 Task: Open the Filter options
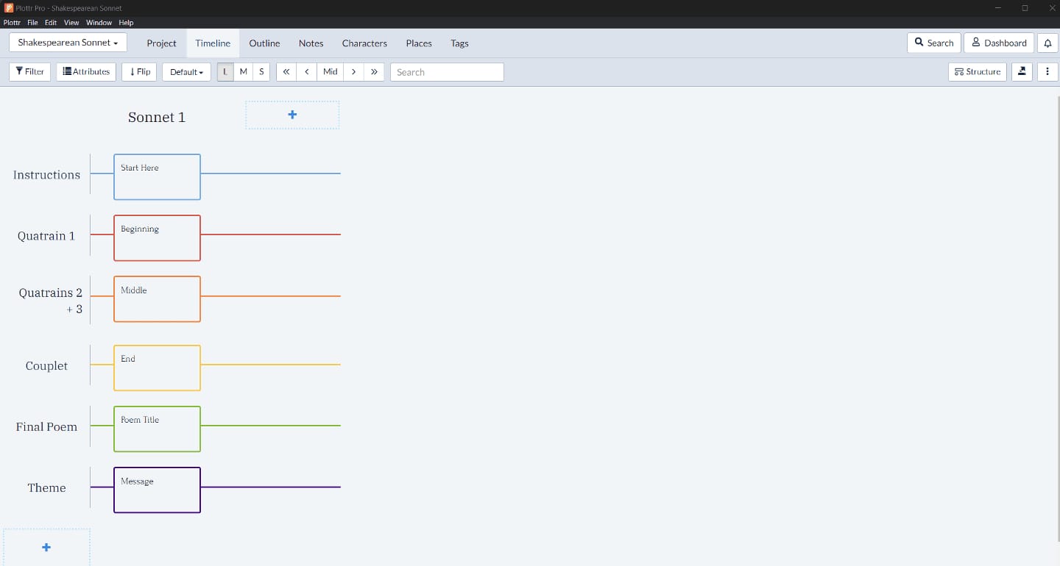point(30,72)
